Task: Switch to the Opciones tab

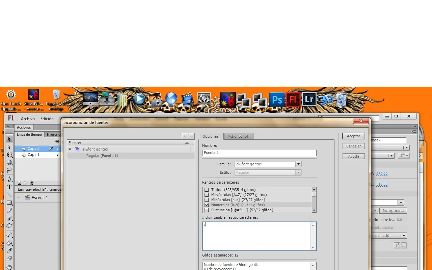Action: pyautogui.click(x=211, y=136)
